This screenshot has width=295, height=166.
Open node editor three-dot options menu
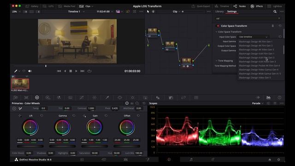(209, 12)
